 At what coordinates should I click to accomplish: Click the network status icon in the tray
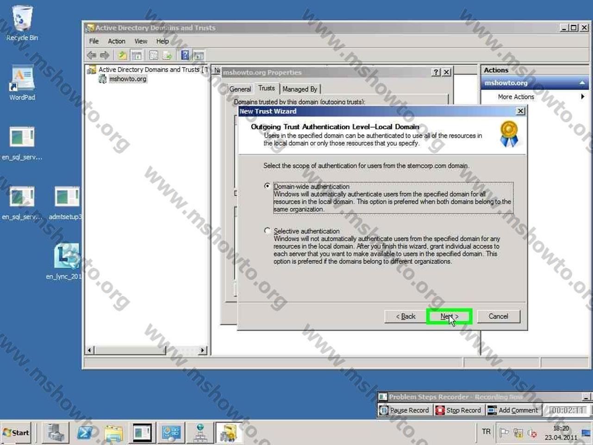(x=518, y=433)
